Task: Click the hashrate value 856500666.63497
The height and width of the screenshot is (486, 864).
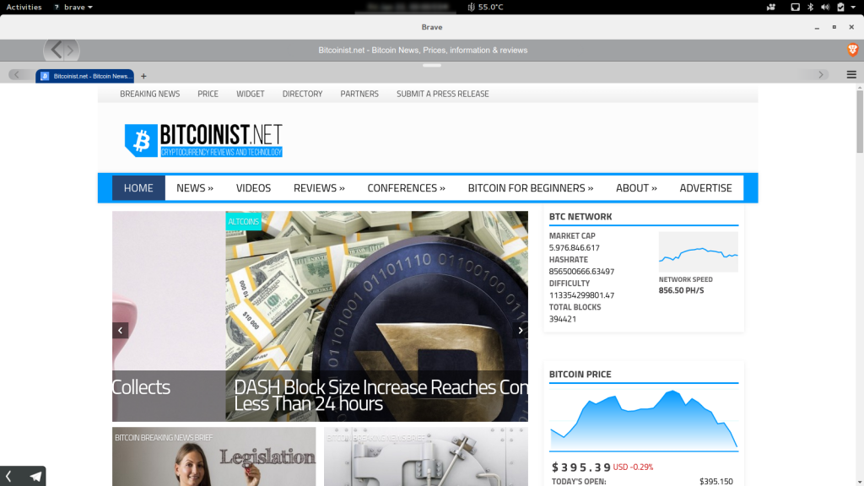Action: pyautogui.click(x=581, y=272)
